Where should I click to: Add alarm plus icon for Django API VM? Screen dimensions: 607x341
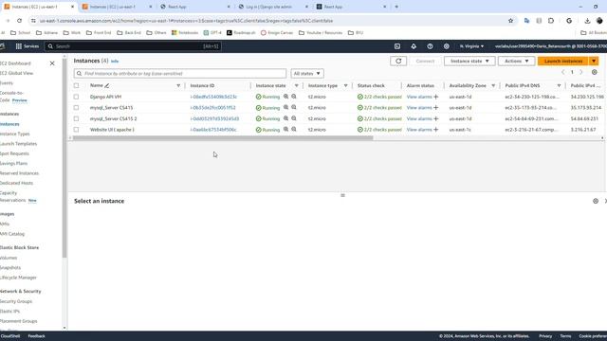coord(436,97)
